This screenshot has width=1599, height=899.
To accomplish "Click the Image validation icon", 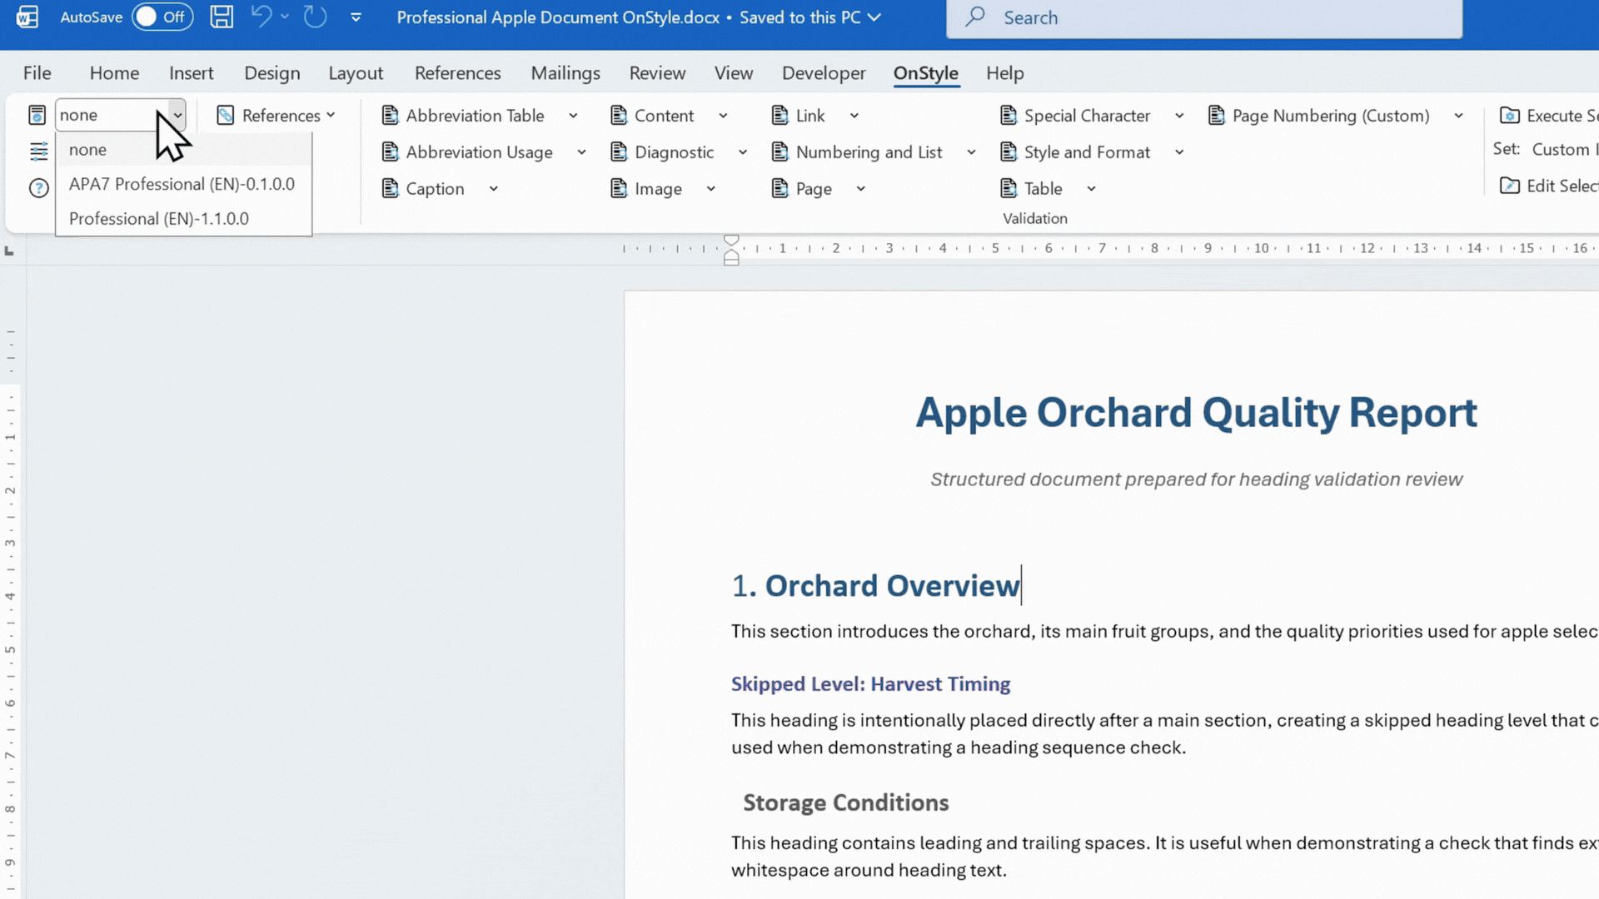I will coord(618,189).
